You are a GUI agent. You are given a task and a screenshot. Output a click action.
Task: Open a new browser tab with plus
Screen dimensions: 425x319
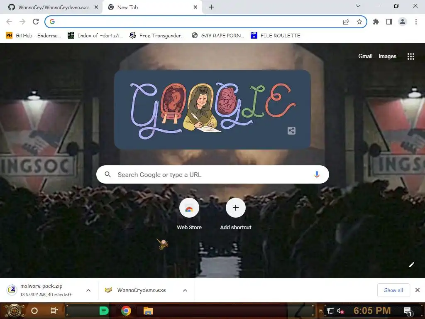point(211,7)
